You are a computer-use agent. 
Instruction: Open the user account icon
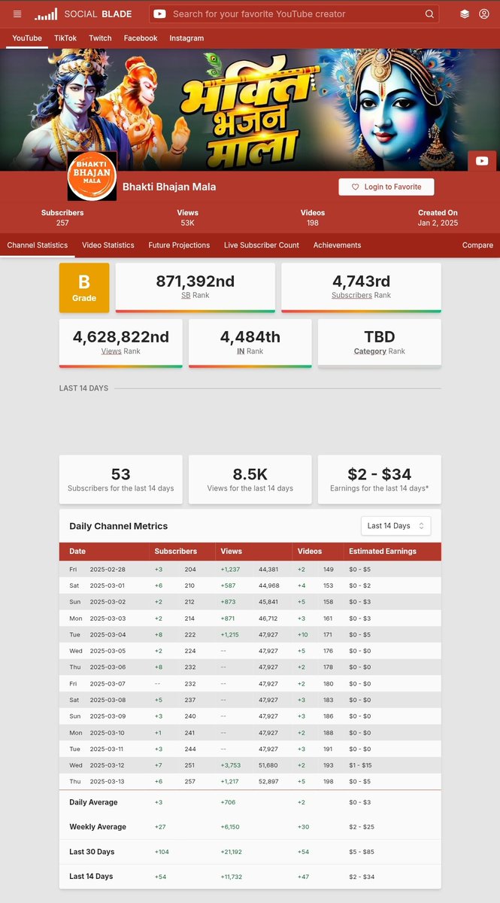point(483,14)
